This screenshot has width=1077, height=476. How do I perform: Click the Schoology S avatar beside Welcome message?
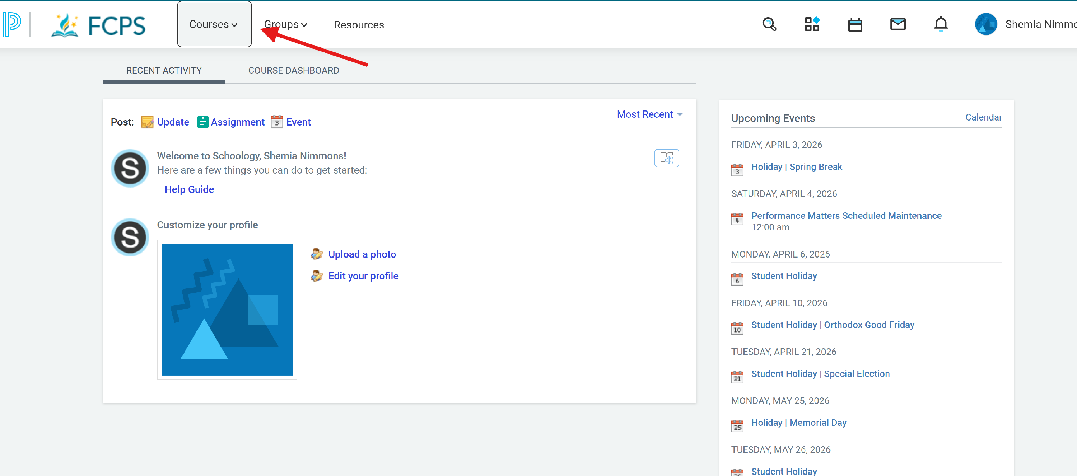pos(130,168)
